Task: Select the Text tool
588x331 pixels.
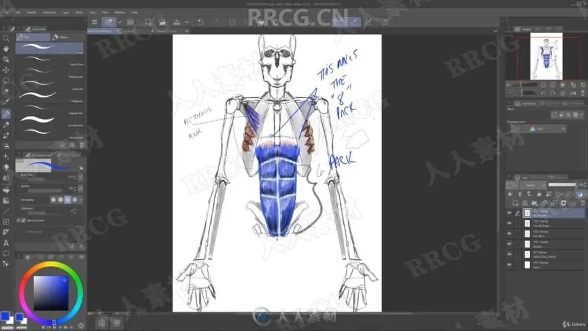Action: pos(6,243)
